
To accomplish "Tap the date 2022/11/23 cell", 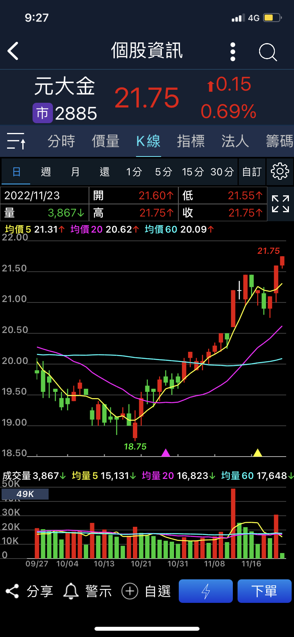I will point(45,195).
